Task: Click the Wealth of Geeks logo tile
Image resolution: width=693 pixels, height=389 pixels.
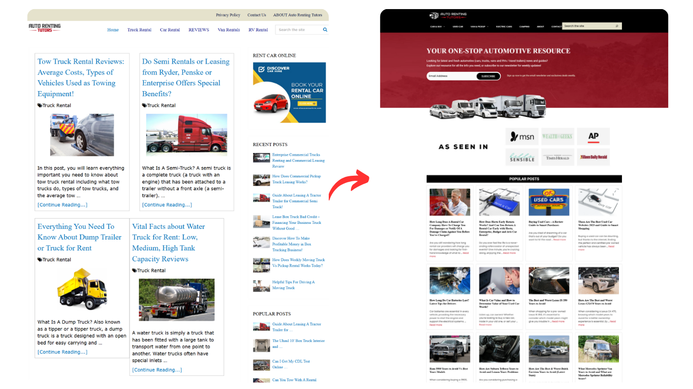Action: [x=557, y=137]
